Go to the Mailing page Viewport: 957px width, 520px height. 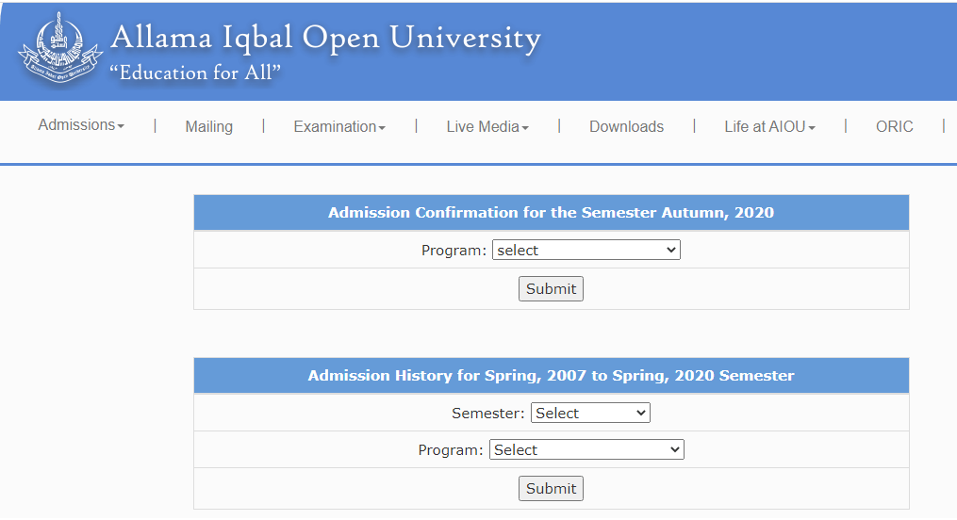[208, 127]
